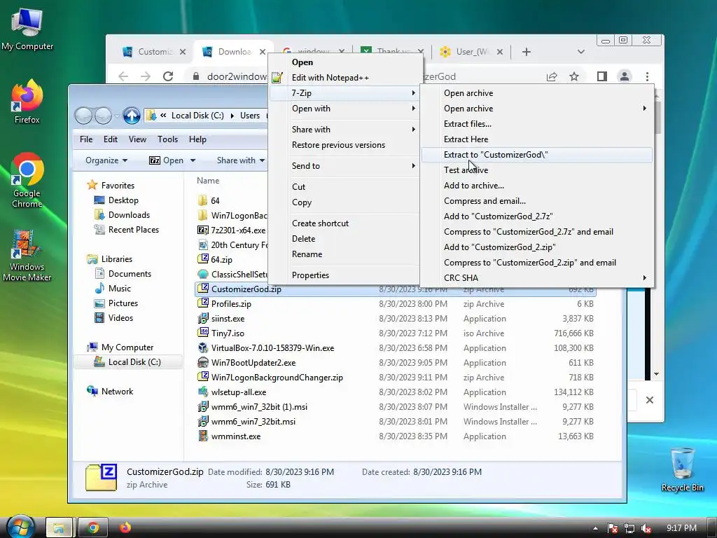Switch to Chrome in the taskbar
This screenshot has height=538, width=717.
(x=93, y=528)
